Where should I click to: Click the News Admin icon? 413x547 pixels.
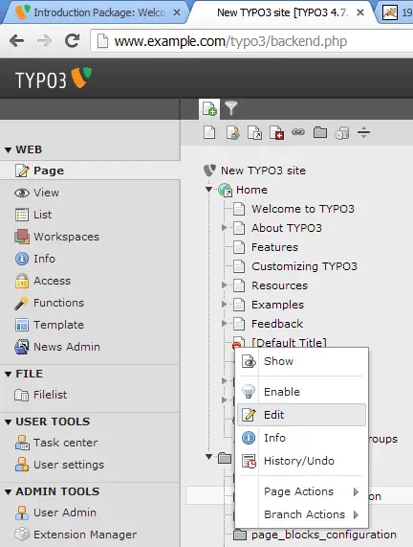[x=22, y=347]
